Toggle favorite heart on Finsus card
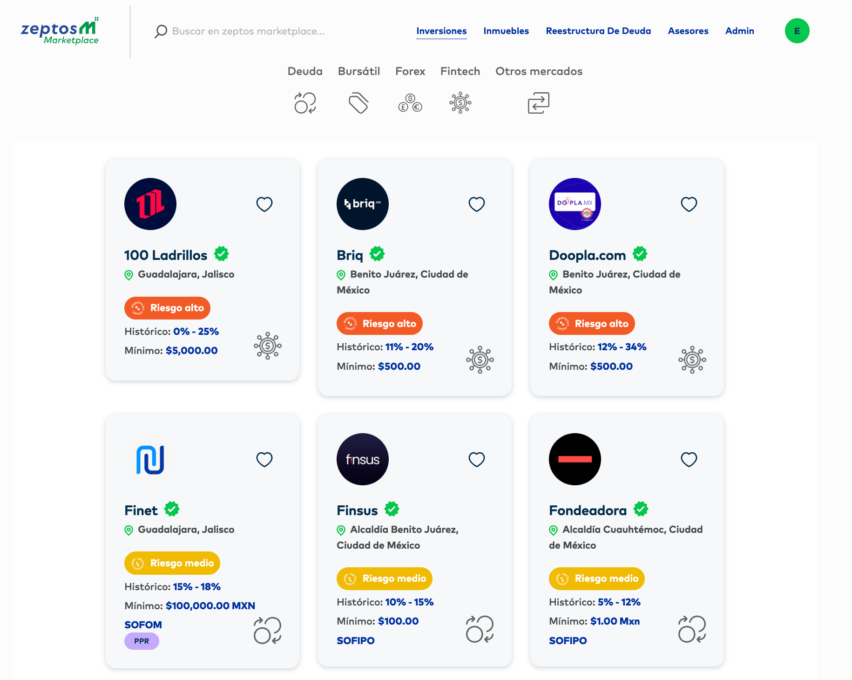This screenshot has width=852, height=680. pyautogui.click(x=476, y=459)
